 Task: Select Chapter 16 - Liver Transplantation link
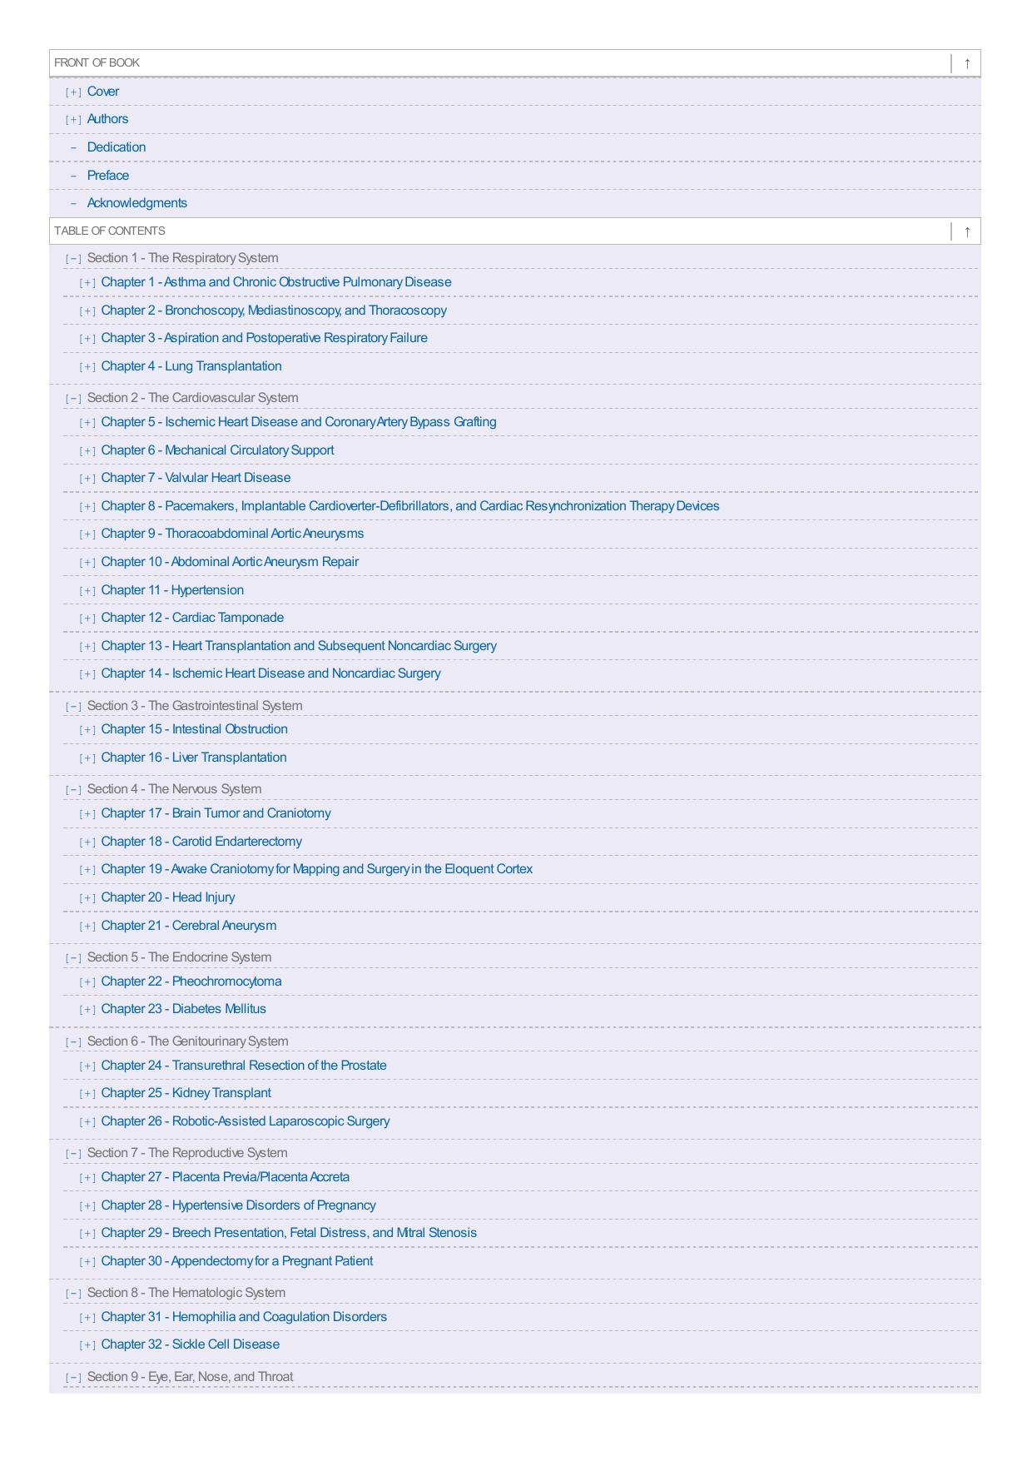[194, 758]
